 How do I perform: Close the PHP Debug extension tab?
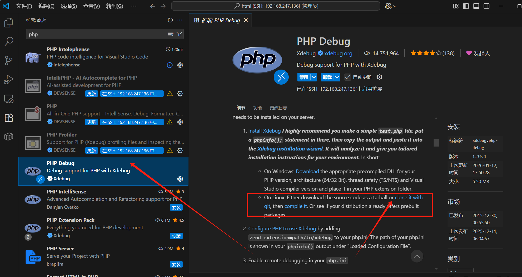click(x=246, y=20)
